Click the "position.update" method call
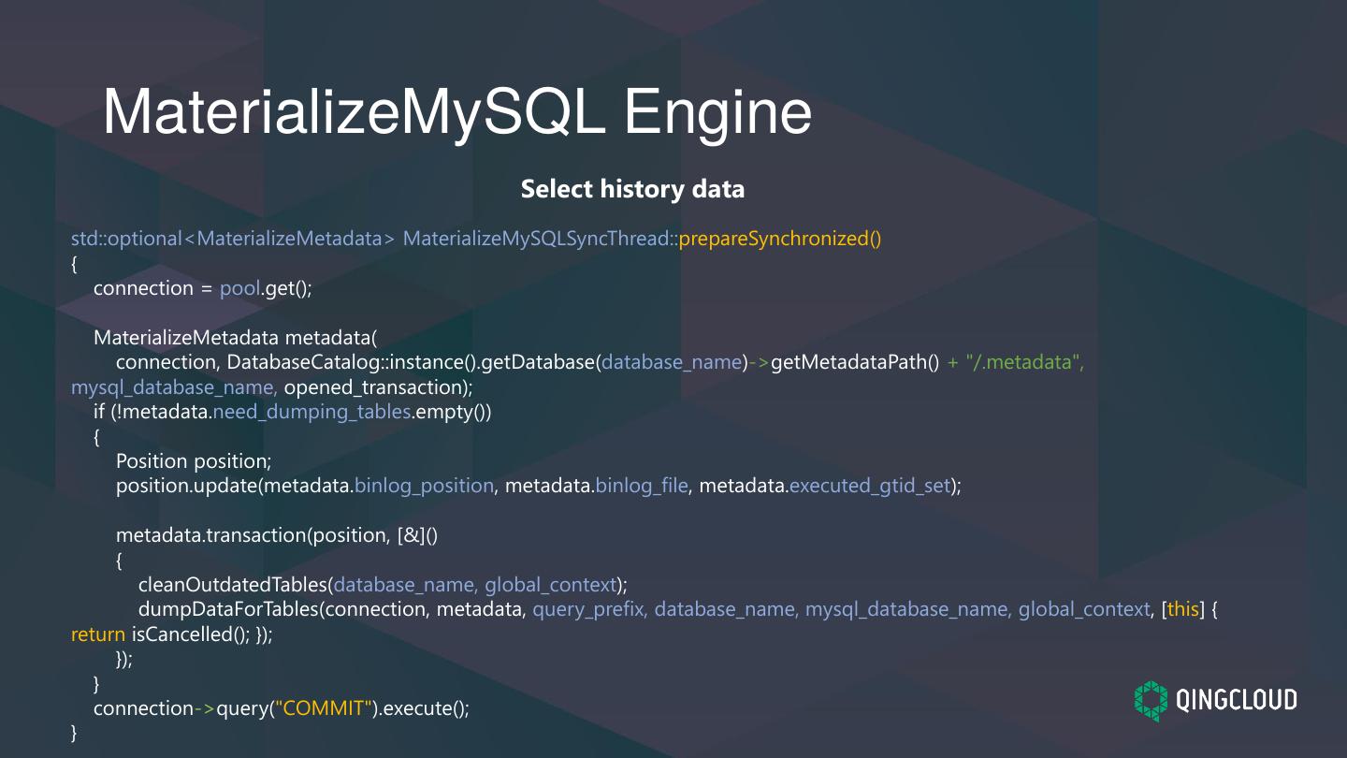 (185, 486)
